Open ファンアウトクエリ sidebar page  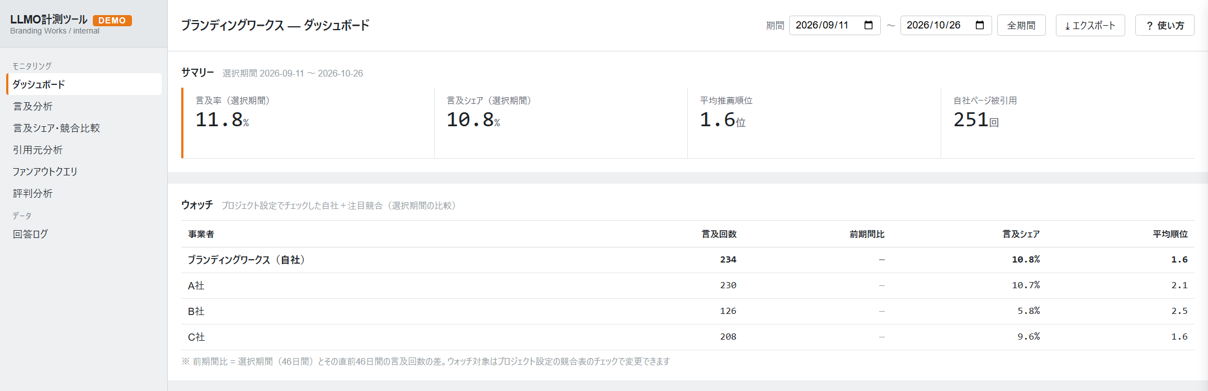pyautogui.click(x=84, y=171)
